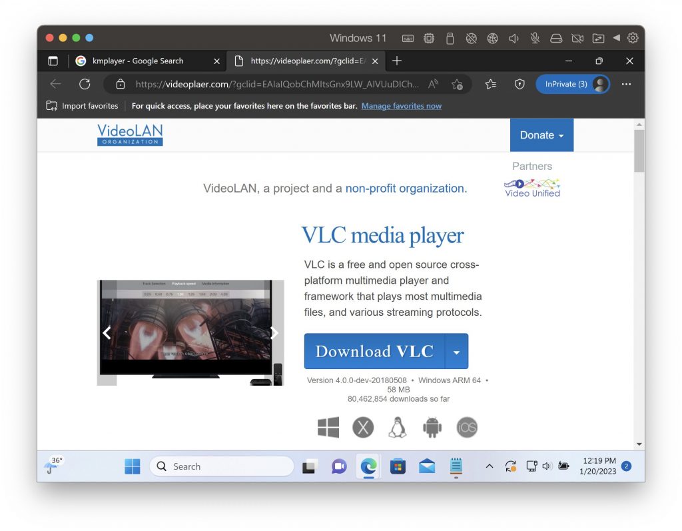The image size is (682, 531).
Task: Open Parallels network globe icon
Action: (x=492, y=38)
